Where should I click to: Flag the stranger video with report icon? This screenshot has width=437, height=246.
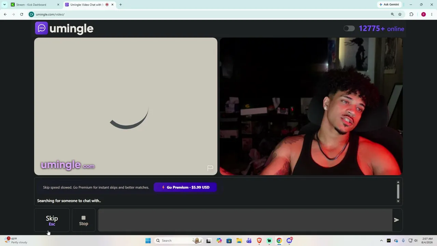210,168
